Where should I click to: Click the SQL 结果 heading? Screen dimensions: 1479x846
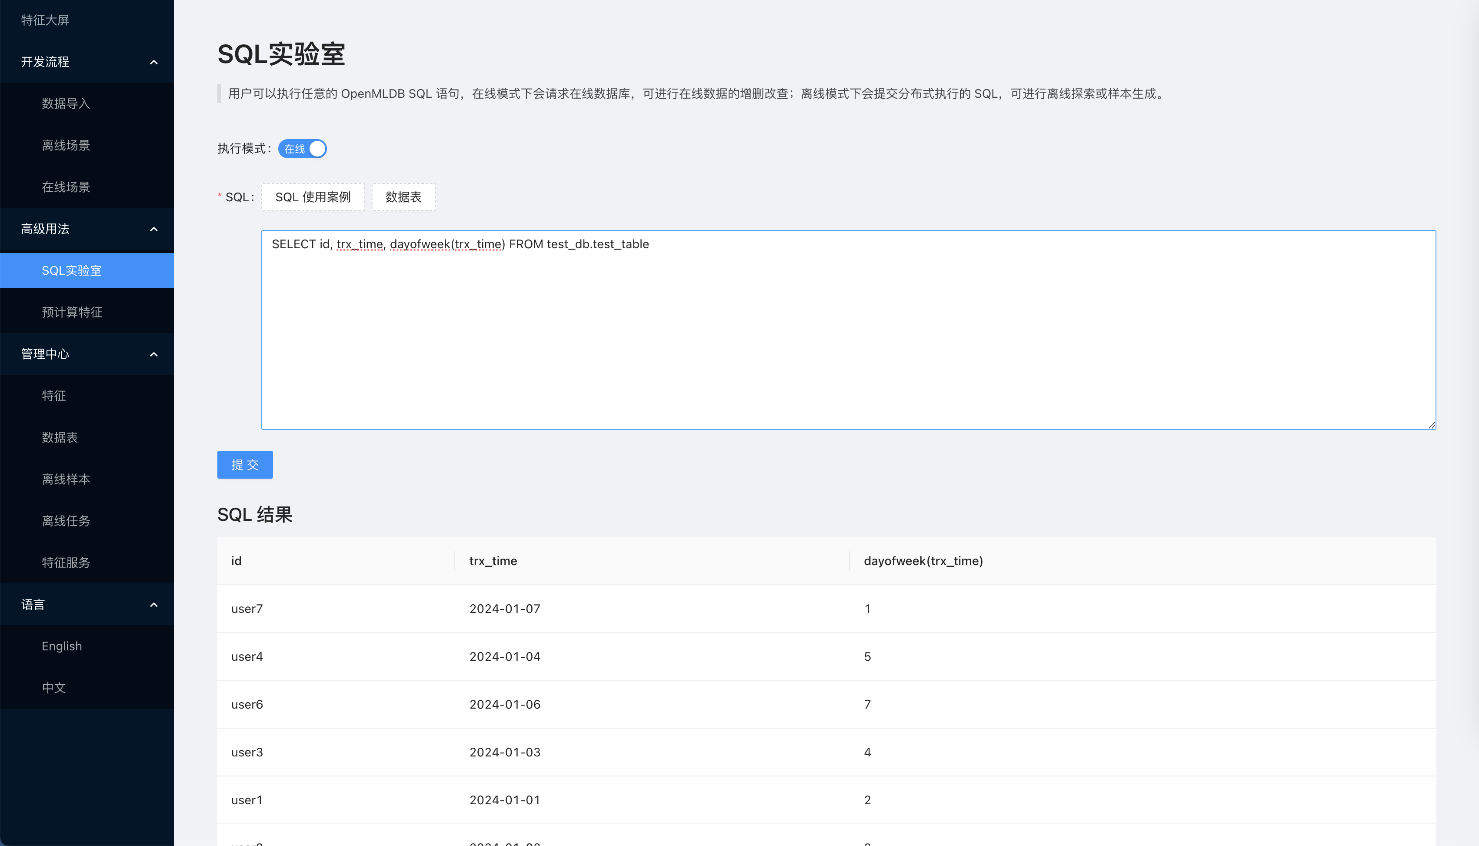tap(254, 515)
